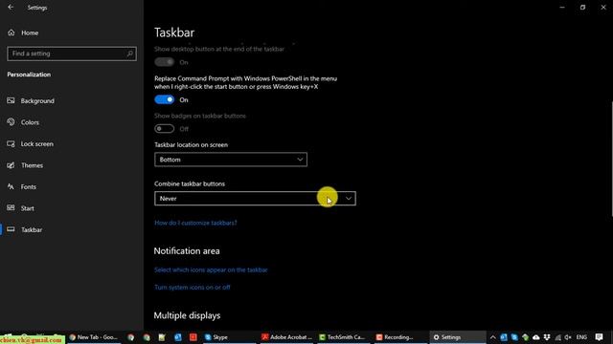Open the pinned Outlook taskbar icon
Screen dimensions: 613x344
tap(178, 337)
